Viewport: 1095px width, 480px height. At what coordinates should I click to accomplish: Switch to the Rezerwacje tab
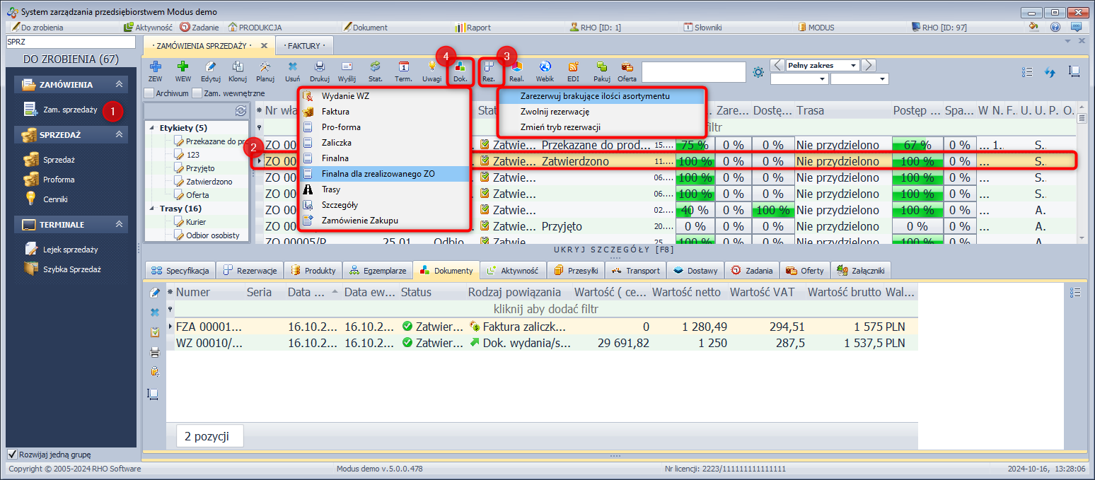250,271
